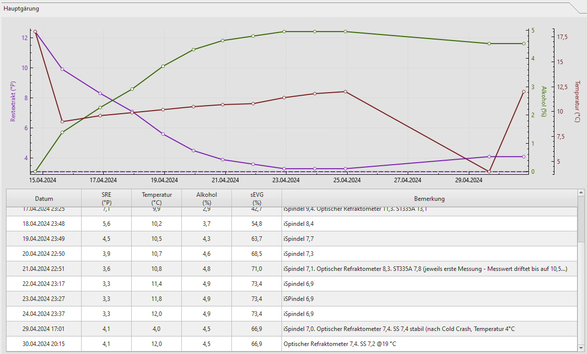
Task: Click the last green alcohol data point
Action: 524,44
